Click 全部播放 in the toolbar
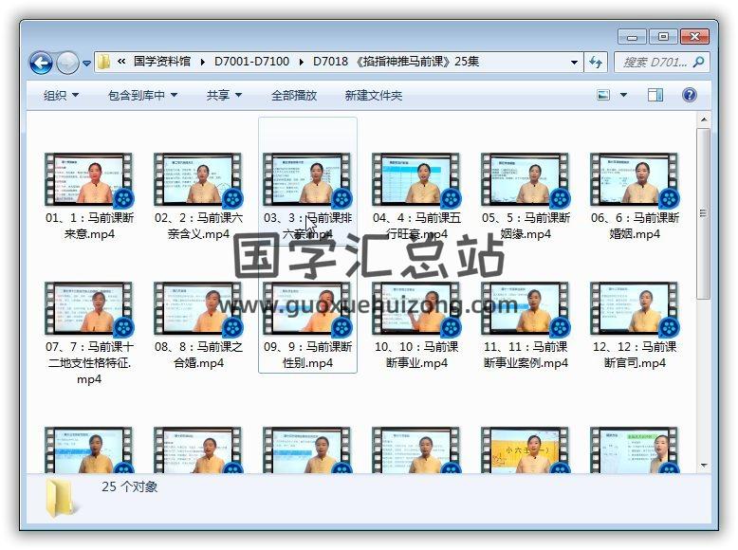The image size is (738, 550). click(294, 96)
